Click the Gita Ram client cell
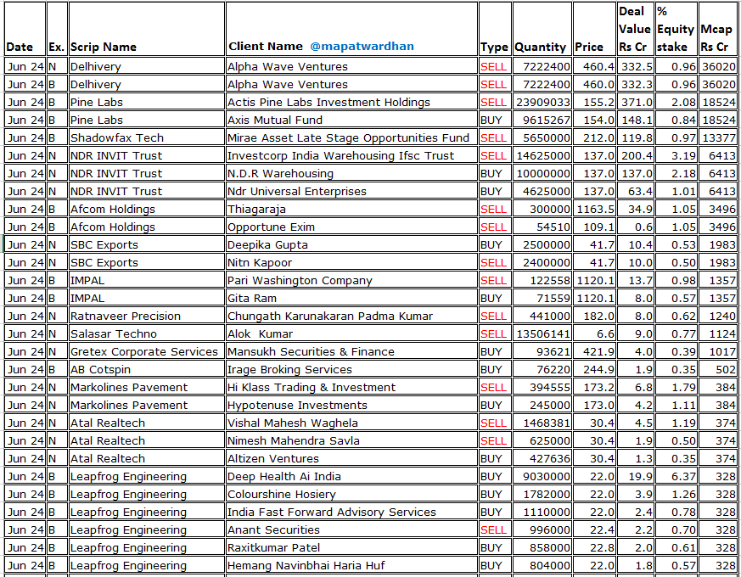Viewport: 741px width, 577px height. tap(351, 298)
